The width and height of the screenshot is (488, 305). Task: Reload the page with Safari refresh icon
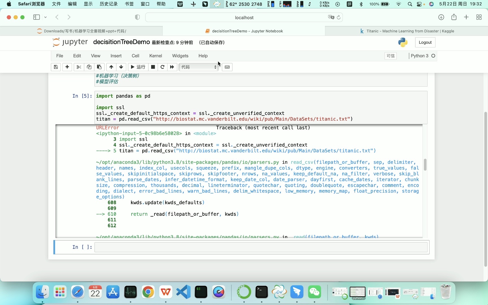(339, 18)
